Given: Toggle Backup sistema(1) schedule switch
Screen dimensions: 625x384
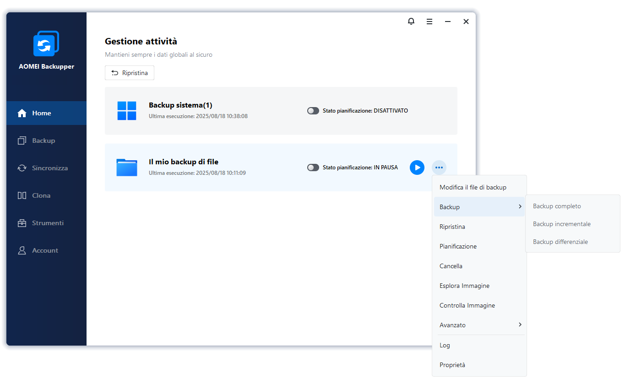Looking at the screenshot, I should click(313, 111).
